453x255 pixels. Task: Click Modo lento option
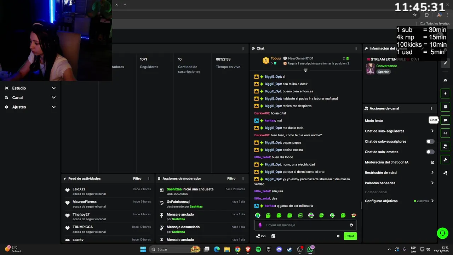[x=374, y=121]
